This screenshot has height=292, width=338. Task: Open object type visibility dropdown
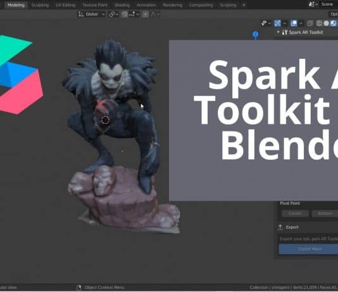[x=266, y=23]
